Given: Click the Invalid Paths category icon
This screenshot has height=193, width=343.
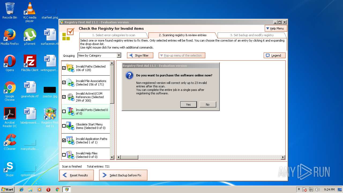Looking at the screenshot, I should 70,68.
